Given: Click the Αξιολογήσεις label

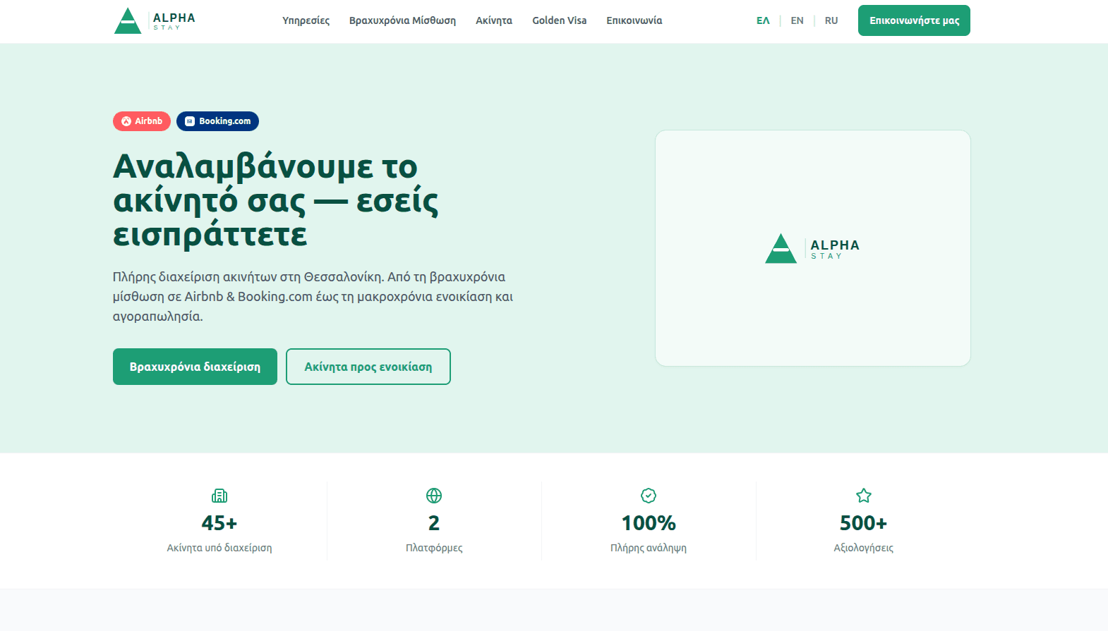Looking at the screenshot, I should click(x=864, y=548).
